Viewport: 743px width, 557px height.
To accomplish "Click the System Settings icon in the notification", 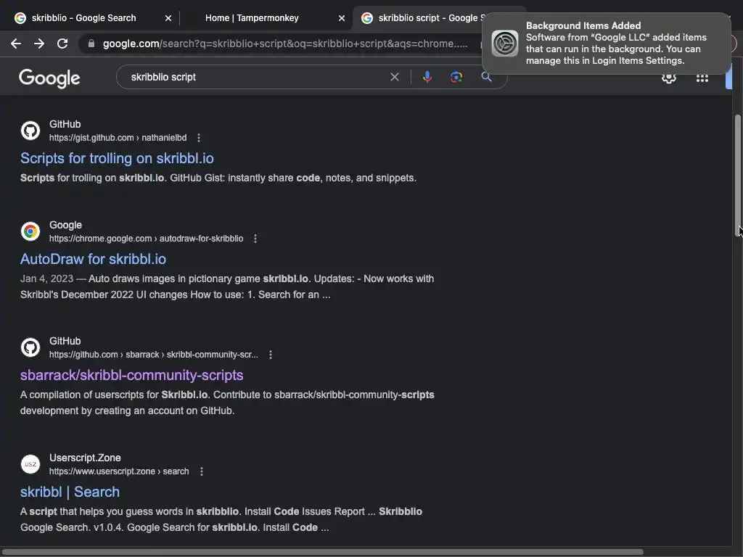I will [x=505, y=43].
